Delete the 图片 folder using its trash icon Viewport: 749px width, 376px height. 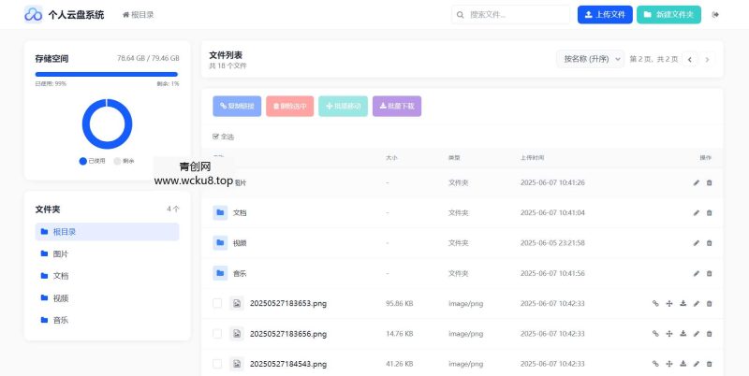pos(710,182)
